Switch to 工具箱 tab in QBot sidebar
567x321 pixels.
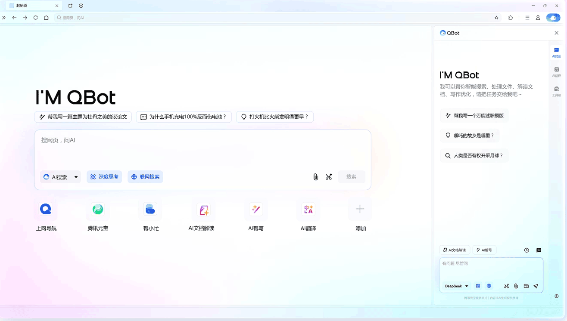point(557,91)
